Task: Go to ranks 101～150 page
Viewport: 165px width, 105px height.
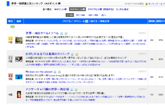Action: [x=93, y=15]
